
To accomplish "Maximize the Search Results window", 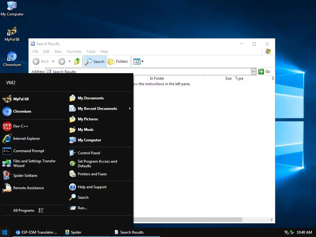I will (x=254, y=44).
